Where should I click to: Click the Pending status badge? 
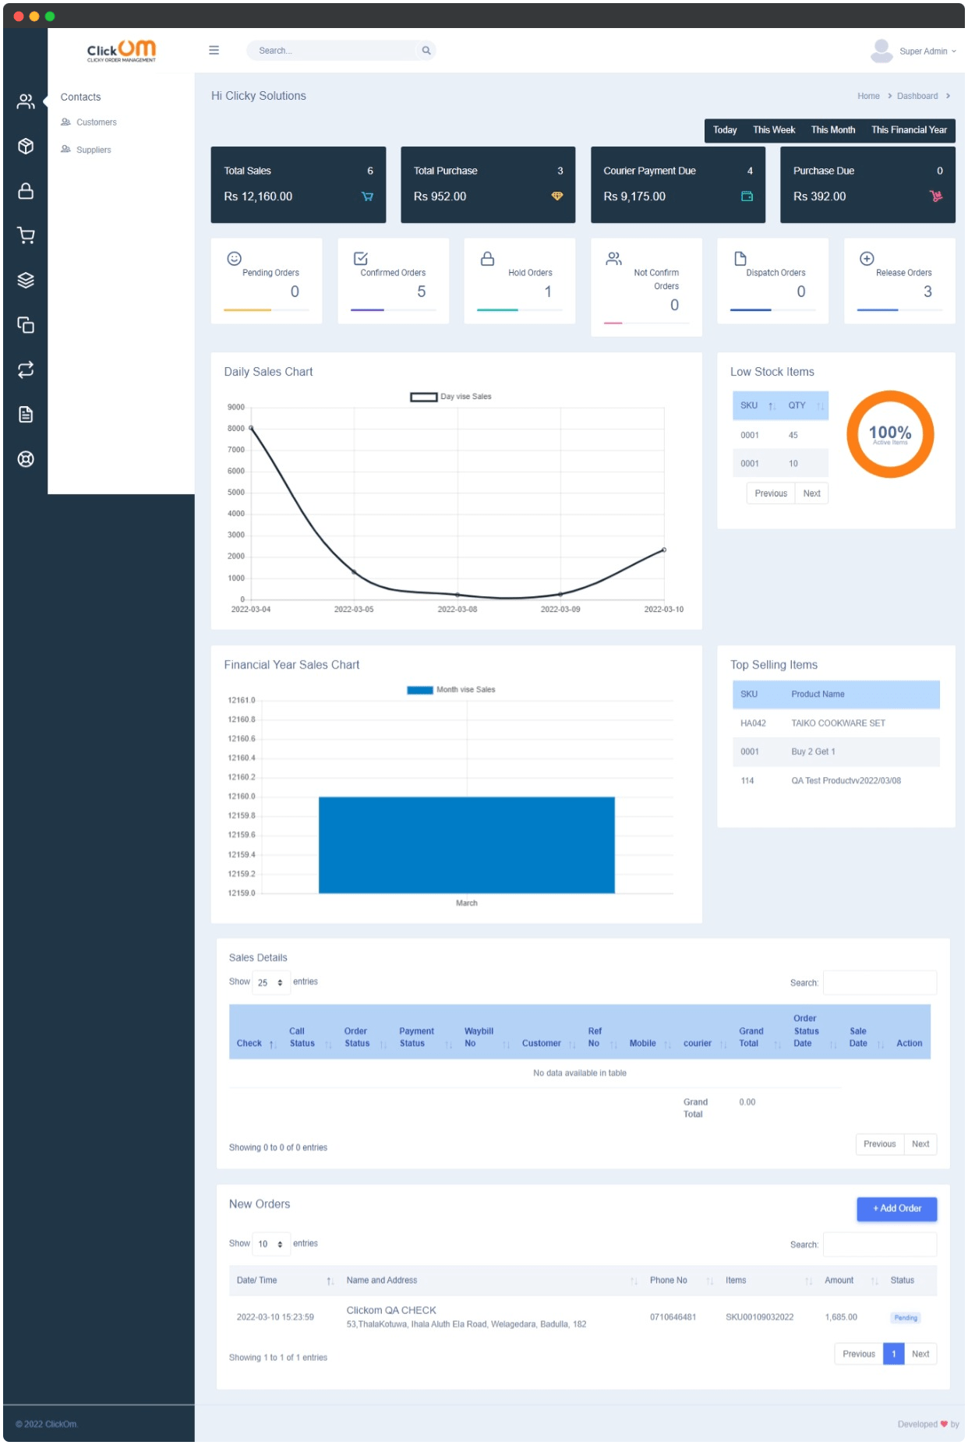[906, 1318]
